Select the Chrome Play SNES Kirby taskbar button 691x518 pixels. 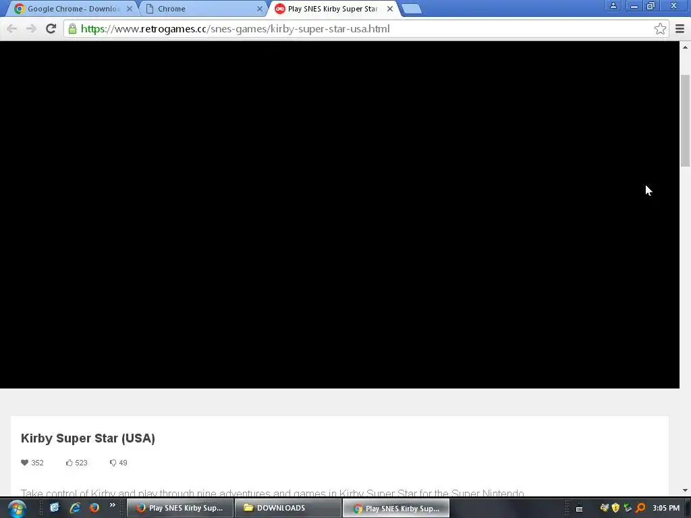(x=396, y=509)
